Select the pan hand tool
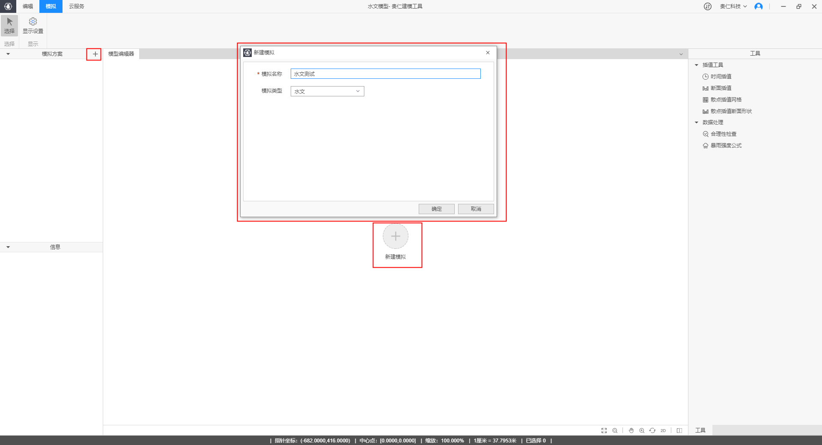 tap(631, 430)
